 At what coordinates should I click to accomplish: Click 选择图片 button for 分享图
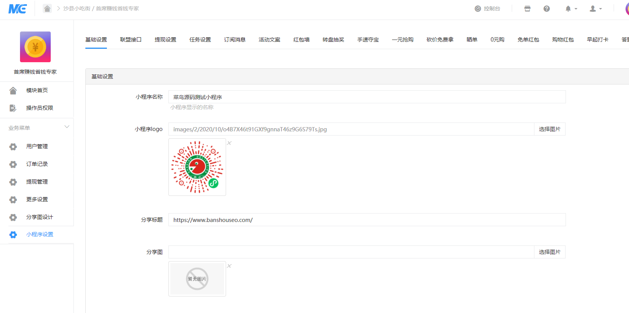(x=549, y=252)
